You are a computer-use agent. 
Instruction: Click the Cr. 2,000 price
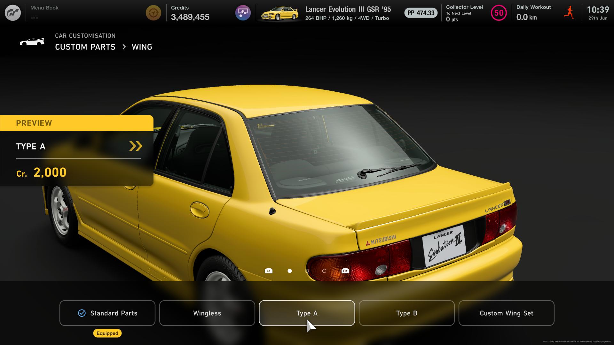click(x=42, y=172)
